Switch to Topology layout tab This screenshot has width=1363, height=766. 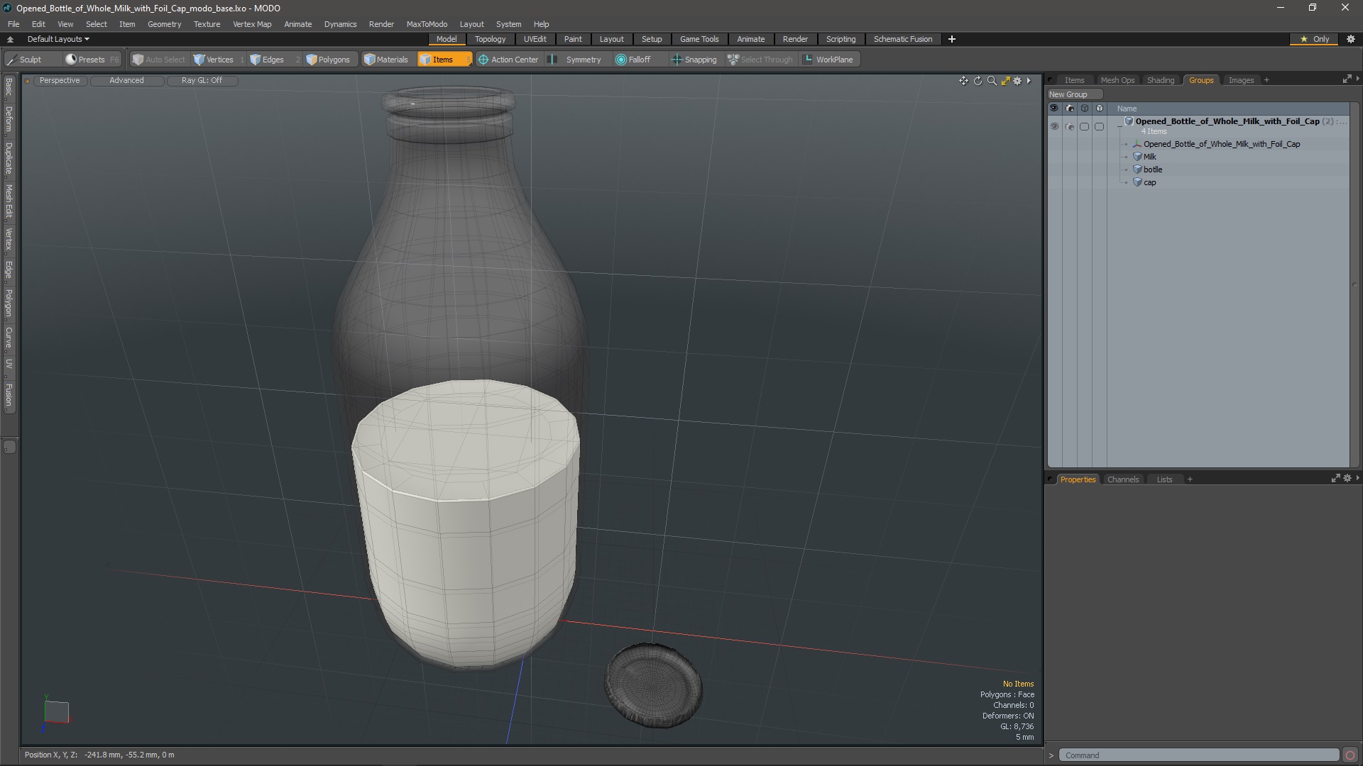[490, 39]
